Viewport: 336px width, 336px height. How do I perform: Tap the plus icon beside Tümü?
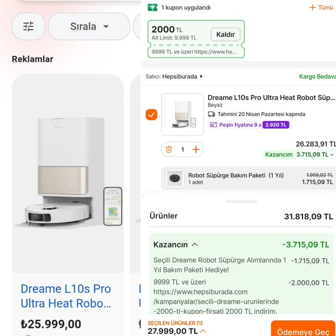312,7
